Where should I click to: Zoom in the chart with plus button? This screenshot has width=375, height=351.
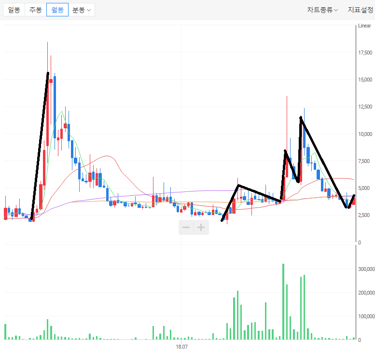click(201, 227)
